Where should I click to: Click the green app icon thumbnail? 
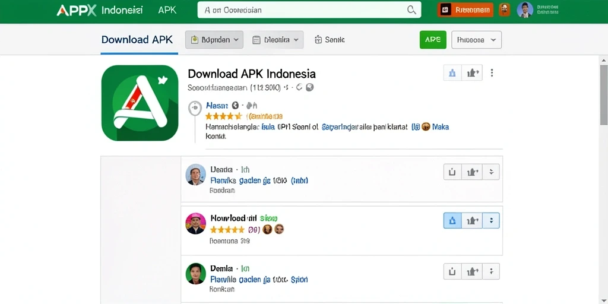pos(140,103)
